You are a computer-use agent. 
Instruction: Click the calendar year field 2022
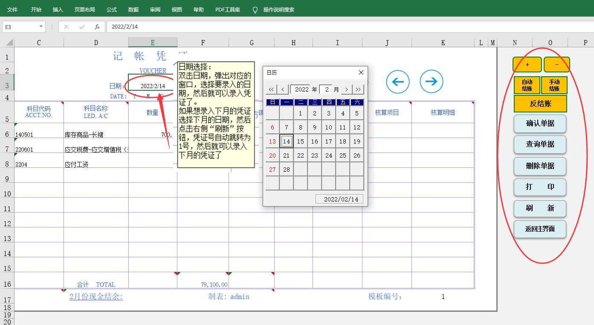click(301, 89)
